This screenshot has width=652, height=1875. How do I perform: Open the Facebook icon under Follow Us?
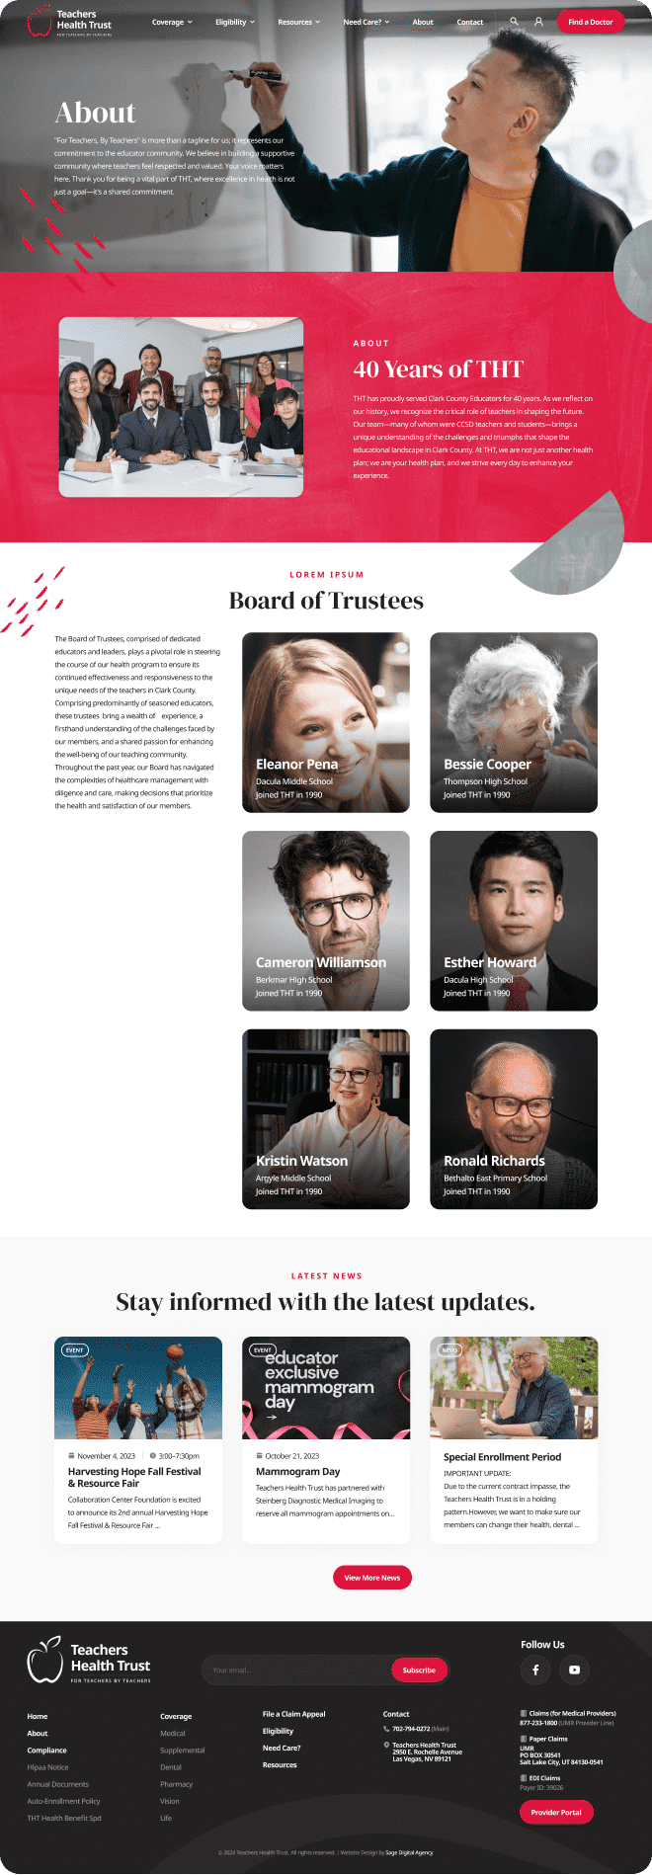click(535, 1670)
